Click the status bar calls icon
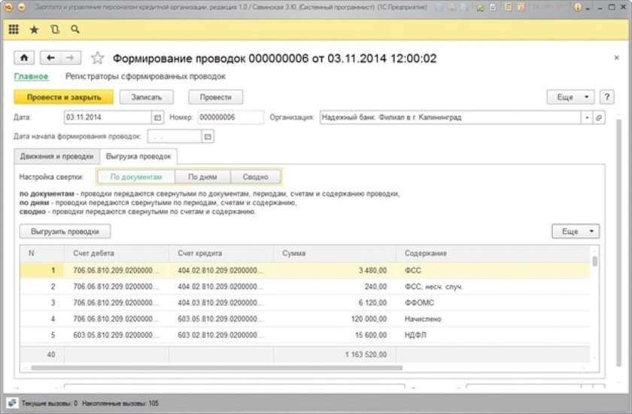This screenshot has width=632, height=414. point(12,403)
